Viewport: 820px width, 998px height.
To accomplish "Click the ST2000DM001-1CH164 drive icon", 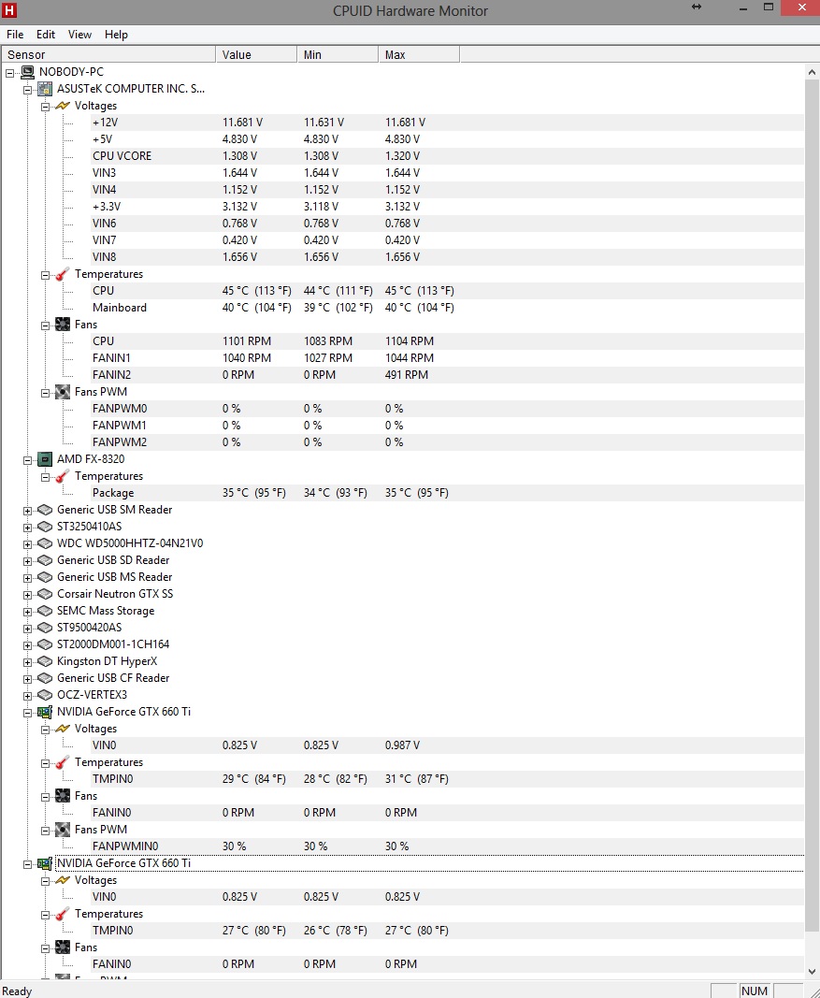I will point(45,644).
